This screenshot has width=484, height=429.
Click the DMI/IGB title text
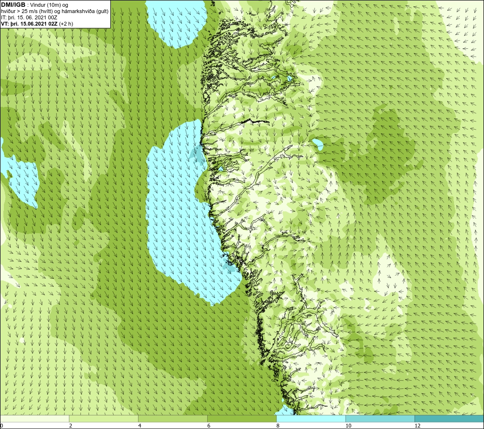(13, 5)
